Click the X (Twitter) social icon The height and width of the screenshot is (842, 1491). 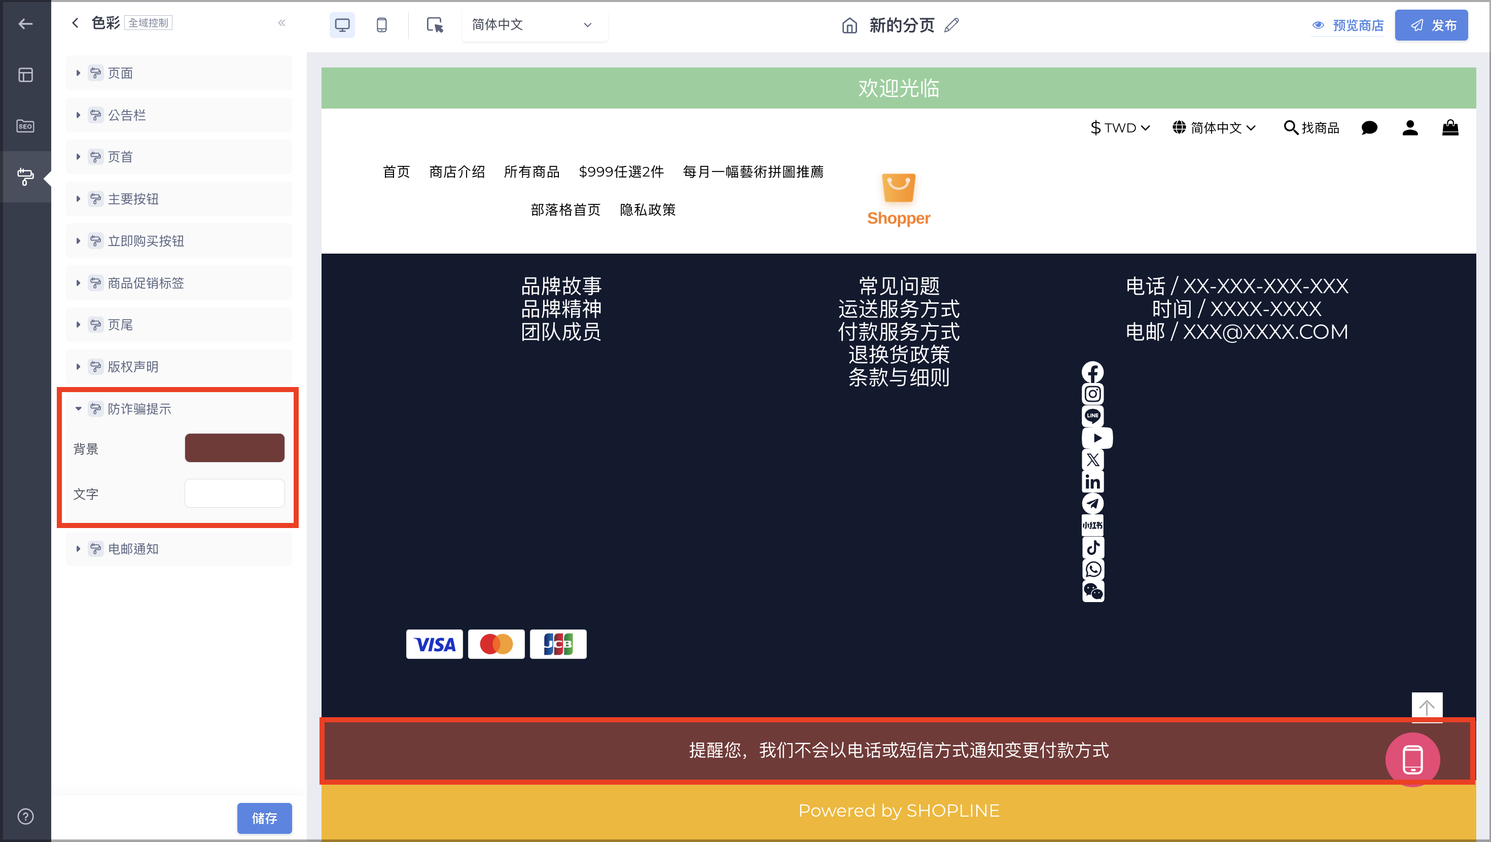coord(1093,460)
